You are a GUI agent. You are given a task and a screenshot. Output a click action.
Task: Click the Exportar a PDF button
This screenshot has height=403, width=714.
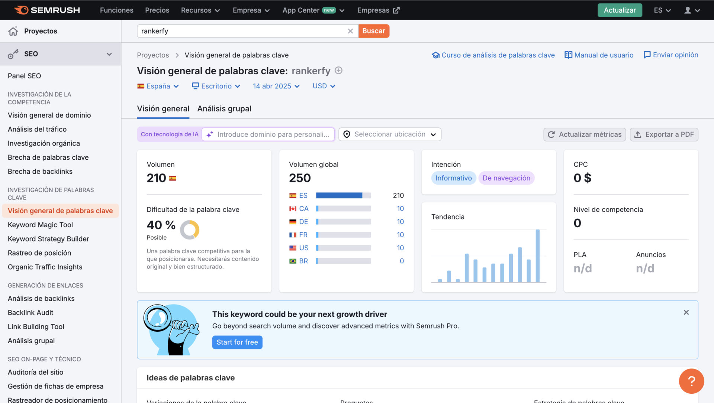[x=664, y=134]
